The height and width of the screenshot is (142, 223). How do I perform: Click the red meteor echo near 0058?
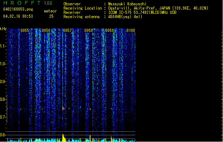(90, 109)
